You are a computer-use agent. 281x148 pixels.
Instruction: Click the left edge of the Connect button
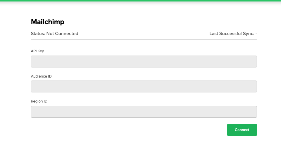[229, 130]
